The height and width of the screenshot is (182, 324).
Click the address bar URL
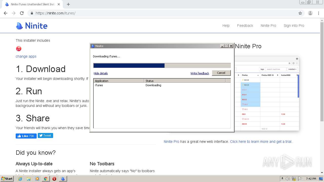(x=55, y=13)
